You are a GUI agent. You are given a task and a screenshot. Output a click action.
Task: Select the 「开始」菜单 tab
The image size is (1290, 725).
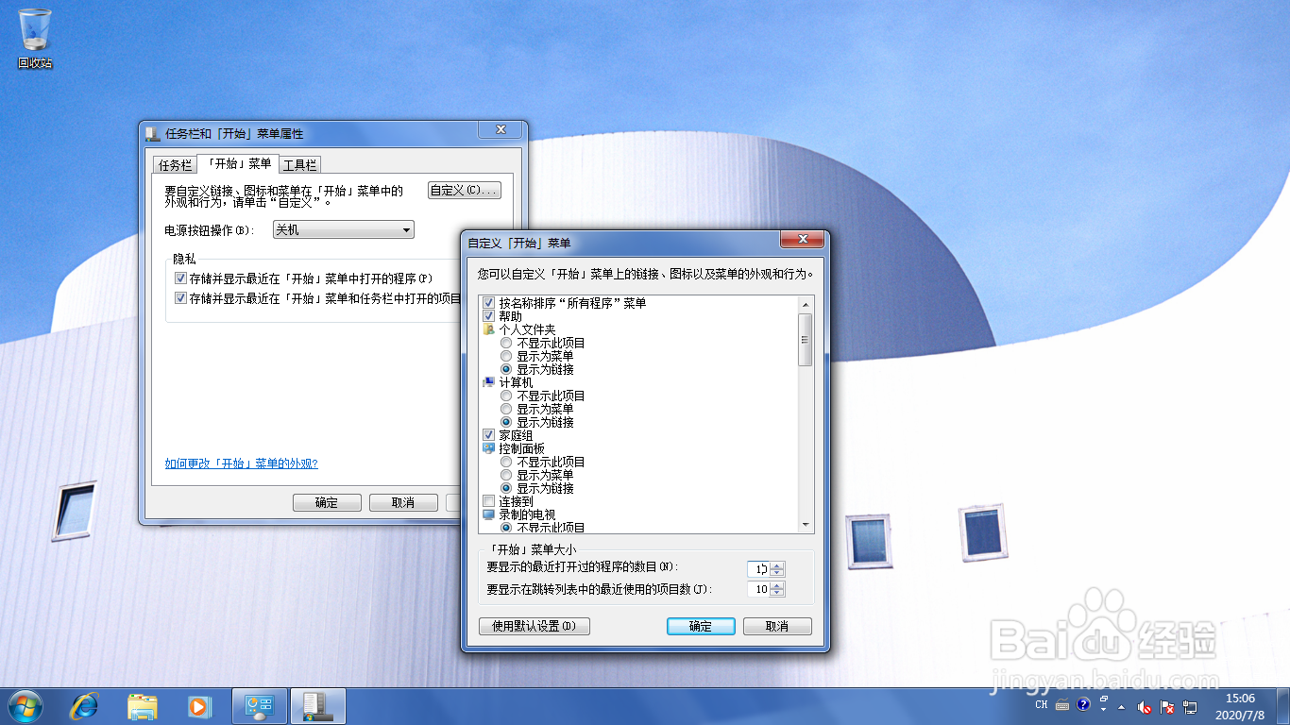point(239,163)
